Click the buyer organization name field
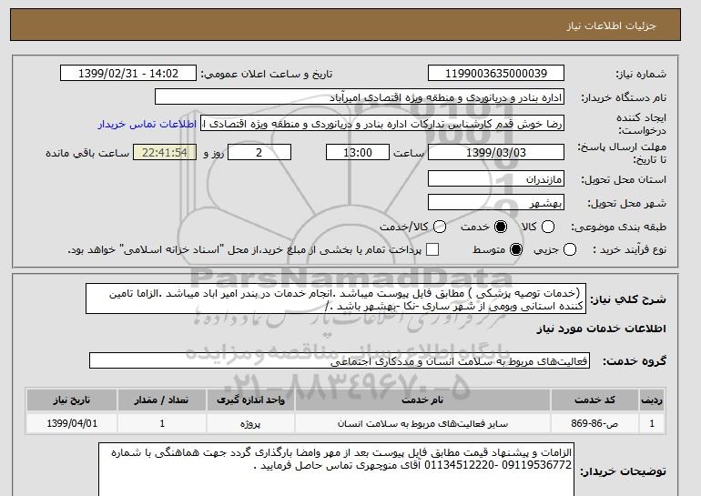 [x=360, y=97]
